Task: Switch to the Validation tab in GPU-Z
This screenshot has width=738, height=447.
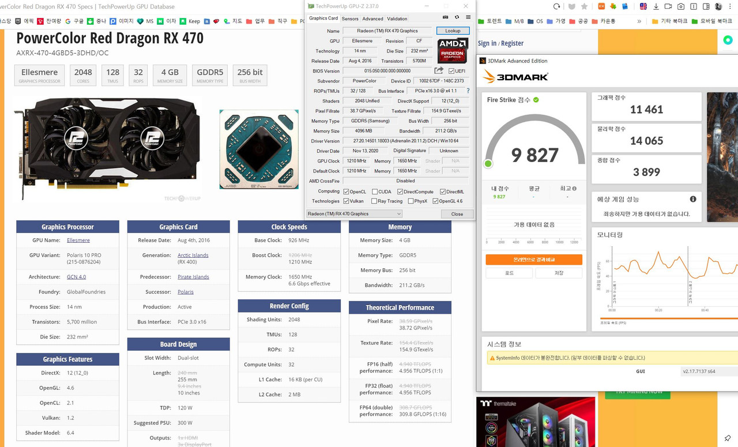Action: 397,18
